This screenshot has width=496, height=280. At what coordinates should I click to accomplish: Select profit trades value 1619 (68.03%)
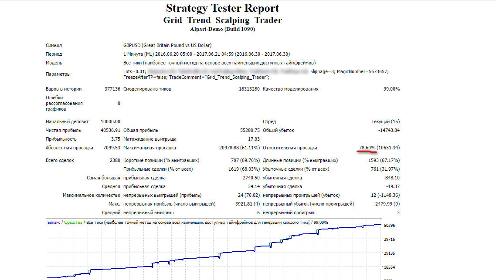(244, 169)
